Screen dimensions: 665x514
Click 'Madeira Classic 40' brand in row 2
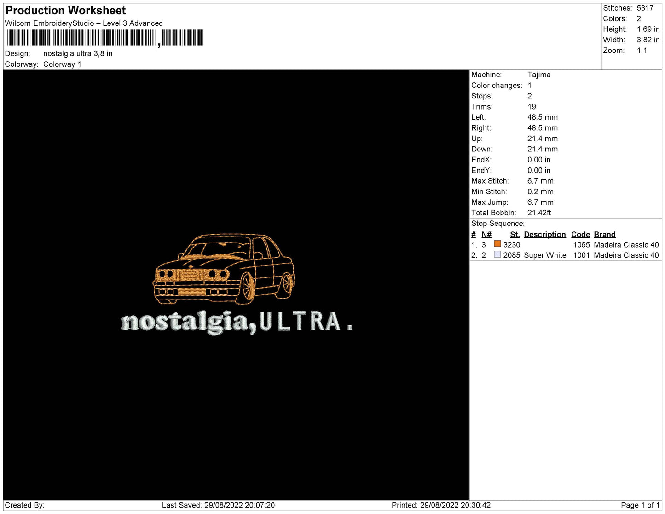tap(626, 255)
